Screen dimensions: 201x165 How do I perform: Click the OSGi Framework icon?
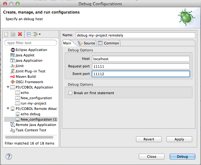click(x=13, y=82)
